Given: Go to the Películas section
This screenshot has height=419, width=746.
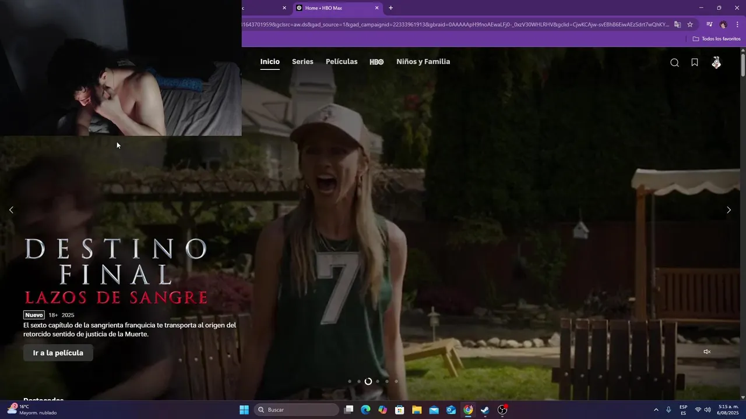Looking at the screenshot, I should (x=342, y=62).
